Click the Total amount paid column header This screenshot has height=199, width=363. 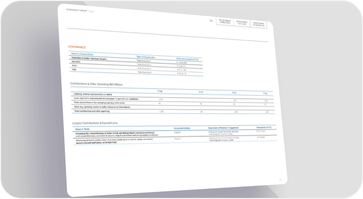tap(187, 59)
